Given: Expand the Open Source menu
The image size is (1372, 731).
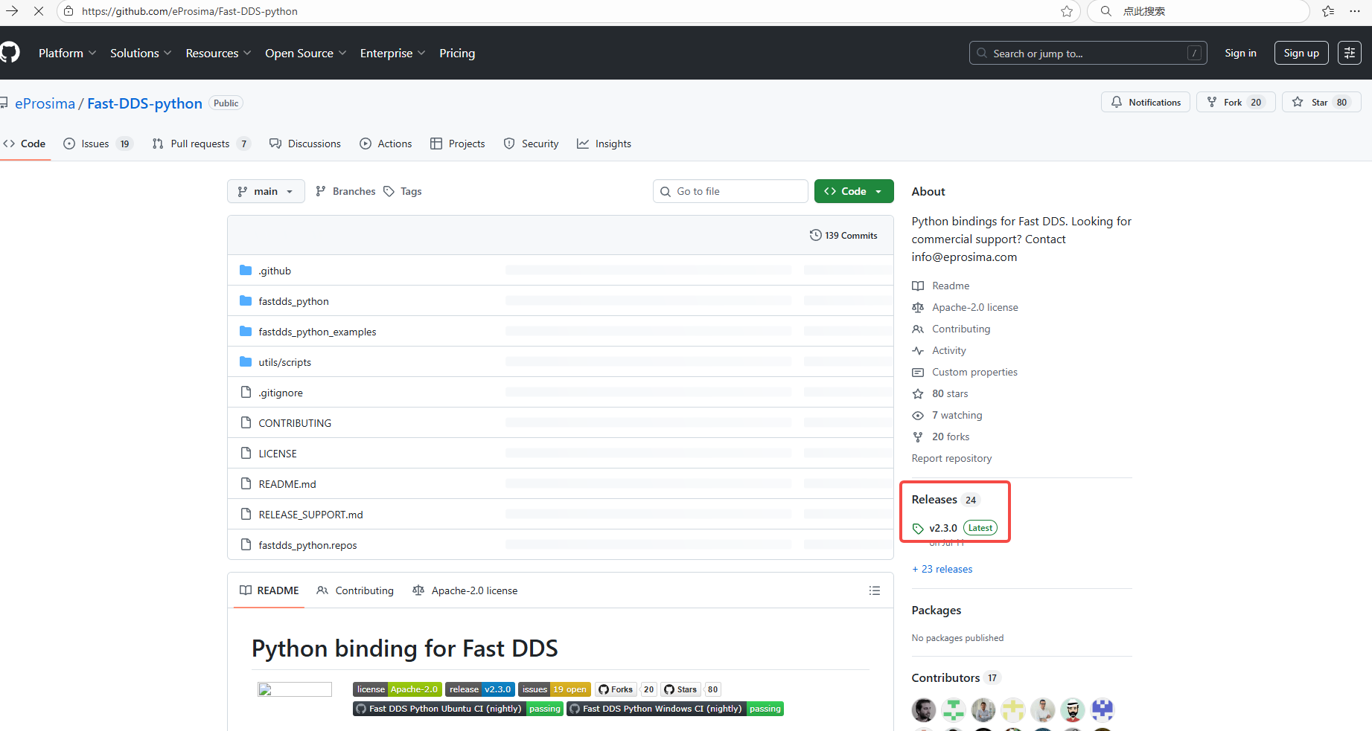Looking at the screenshot, I should pos(305,53).
